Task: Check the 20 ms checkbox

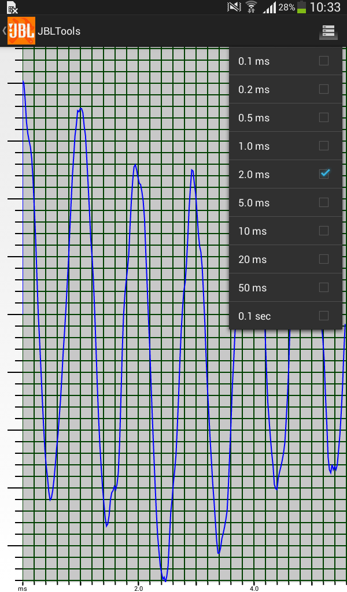Action: point(324,259)
